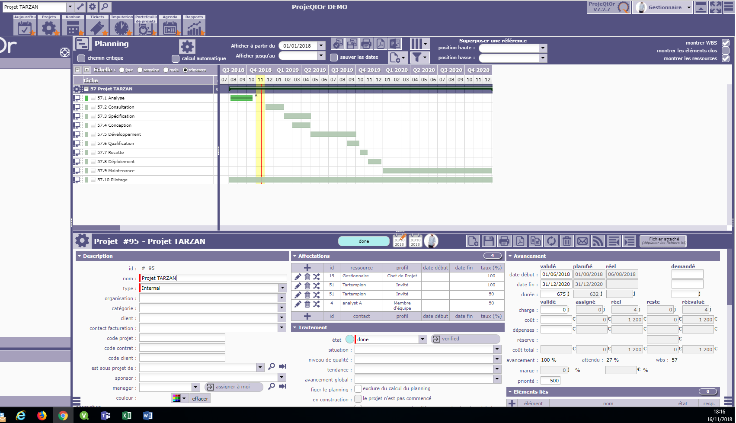
Task: Click the assigner à moi button
Action: pyautogui.click(x=234, y=387)
